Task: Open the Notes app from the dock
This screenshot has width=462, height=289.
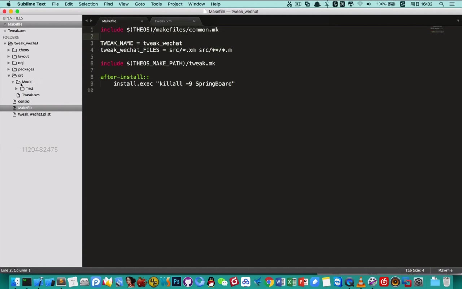Action: tap(326, 282)
